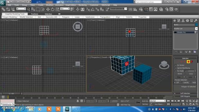
Task: Click the Mirror tool icon
Action: (130, 9)
